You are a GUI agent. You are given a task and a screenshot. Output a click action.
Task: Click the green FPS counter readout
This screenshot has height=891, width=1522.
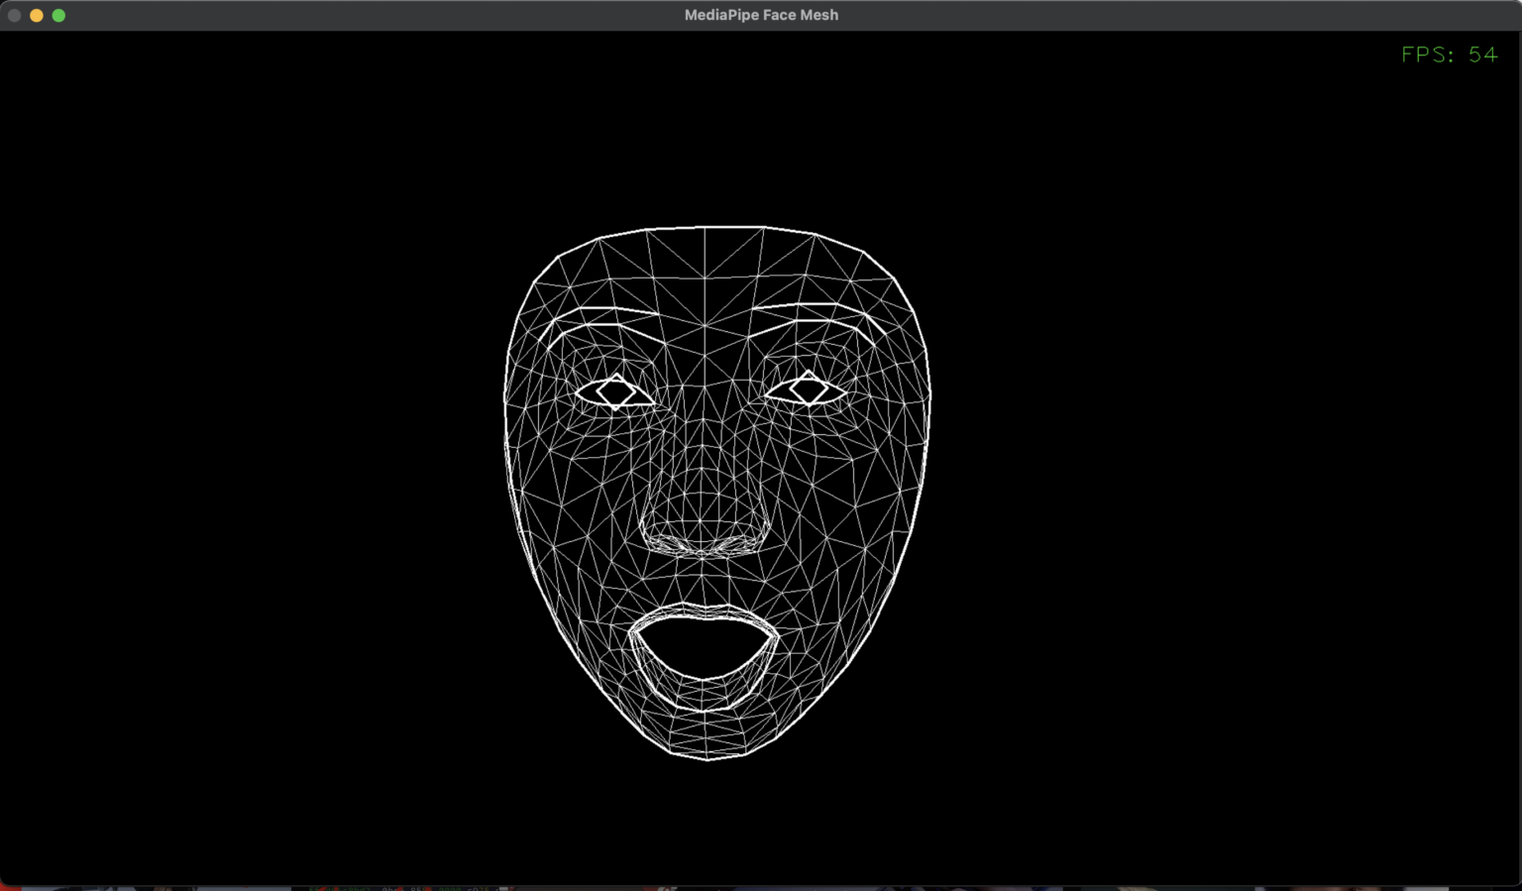point(1450,55)
